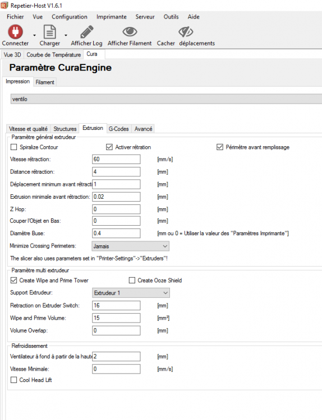Click the Vitesse rétraction input field

116,159
